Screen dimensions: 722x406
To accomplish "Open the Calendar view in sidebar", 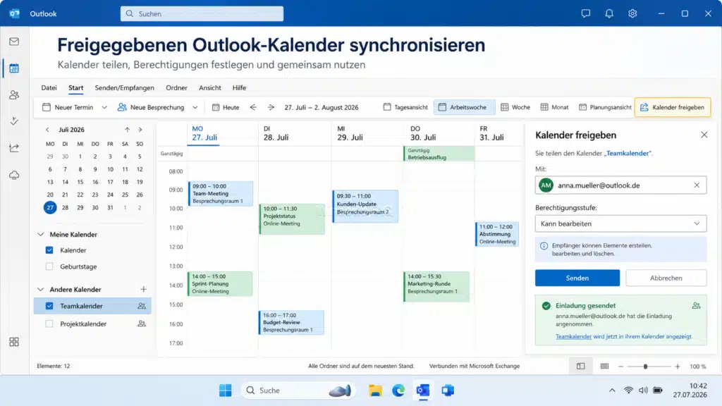I will point(14,68).
